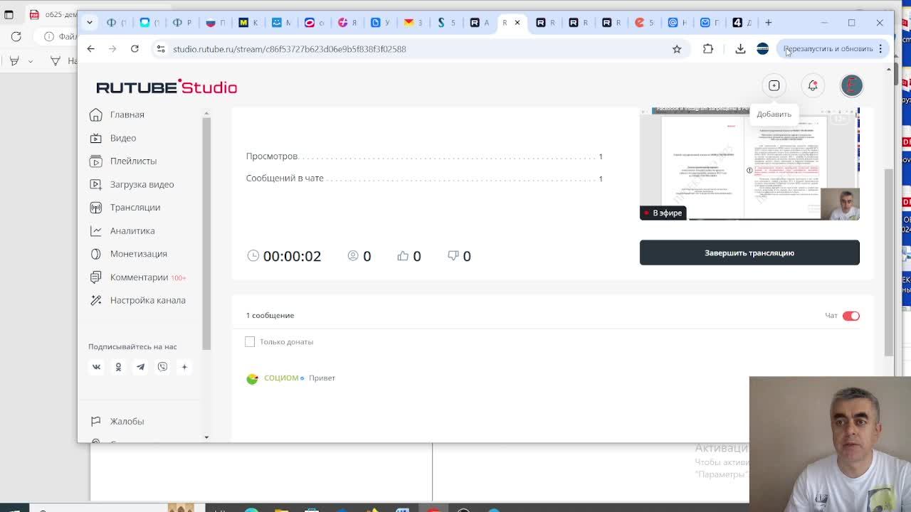The width and height of the screenshot is (911, 512).
Task: Click the В эфире live badge
Action: [x=663, y=213]
